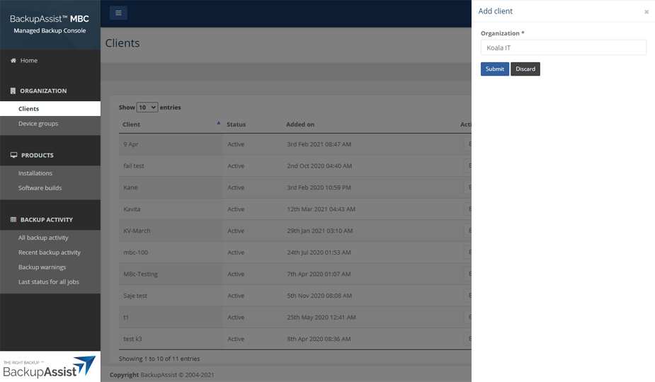Image resolution: width=655 pixels, height=382 pixels.
Task: Click date '3rd Feb 2020 10:59 PM'
Action: (x=319, y=187)
